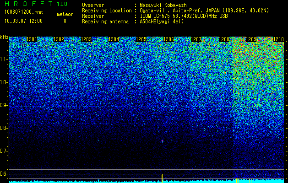Screen dimensions: 288x183
Task: Click the 1205 time marker label
Action: (141, 39)
